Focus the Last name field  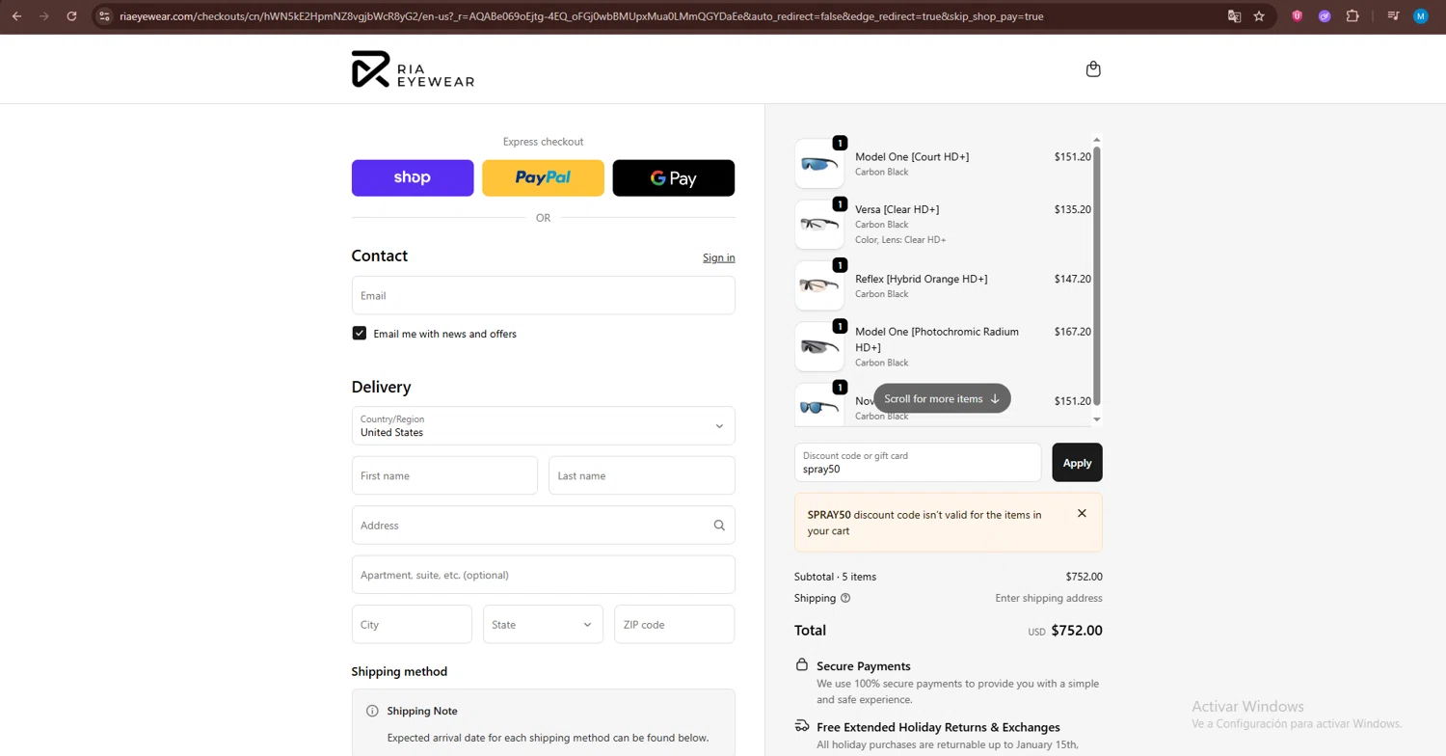(642, 476)
